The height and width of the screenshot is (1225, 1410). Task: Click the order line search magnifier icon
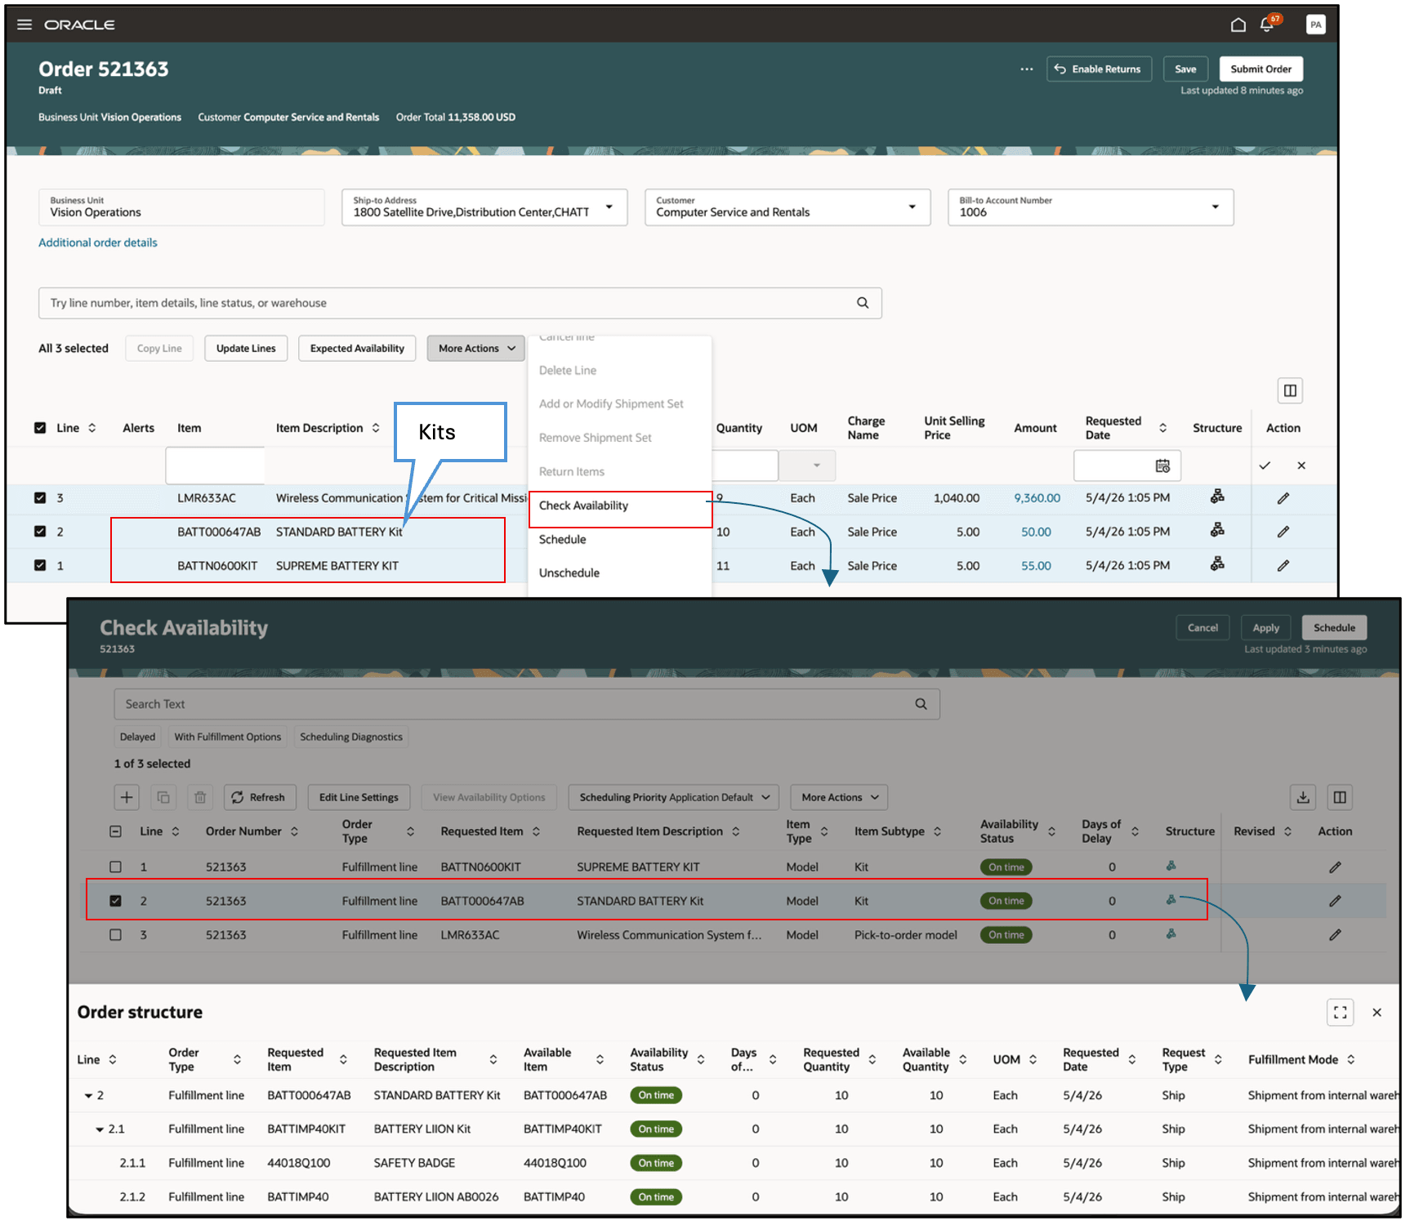[863, 303]
